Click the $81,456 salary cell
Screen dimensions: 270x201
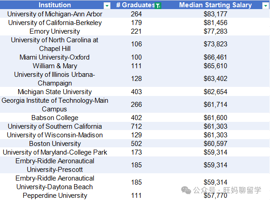click(215, 23)
